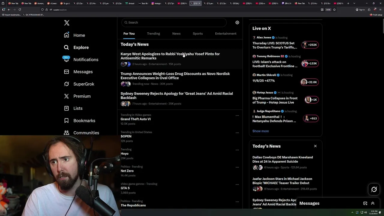Open more options for Net Zero trend
The image size is (384, 216).
pos(237,167)
